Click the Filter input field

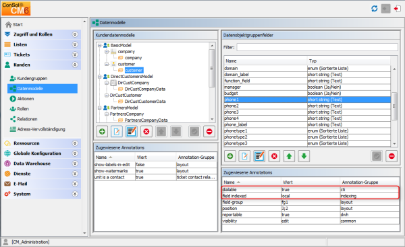pyautogui.click(x=317, y=47)
